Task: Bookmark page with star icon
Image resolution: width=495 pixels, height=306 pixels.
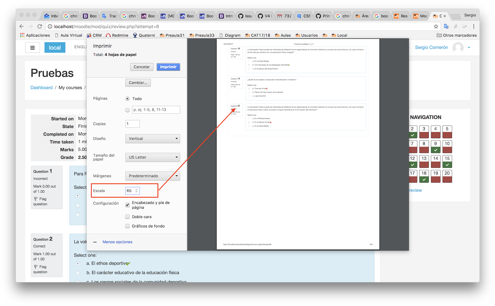Action: pos(436,26)
